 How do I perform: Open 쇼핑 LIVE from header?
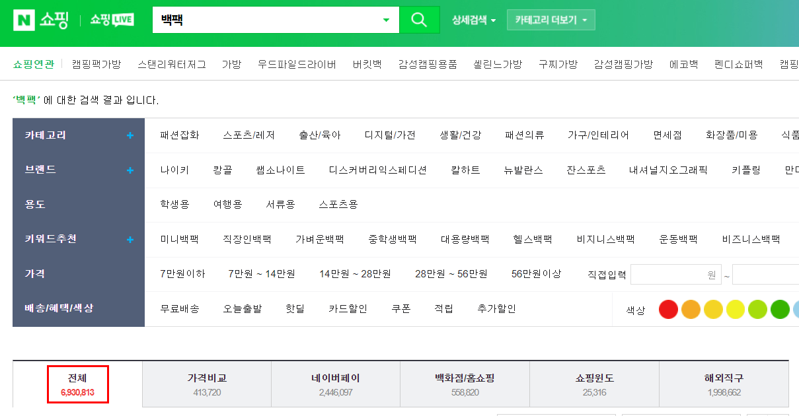coord(112,20)
